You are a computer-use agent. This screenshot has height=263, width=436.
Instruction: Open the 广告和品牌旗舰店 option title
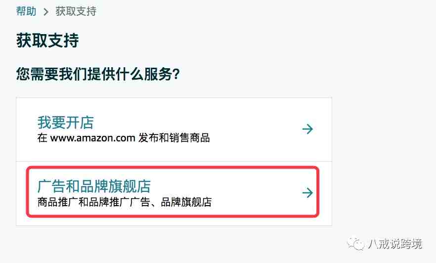[x=94, y=186]
